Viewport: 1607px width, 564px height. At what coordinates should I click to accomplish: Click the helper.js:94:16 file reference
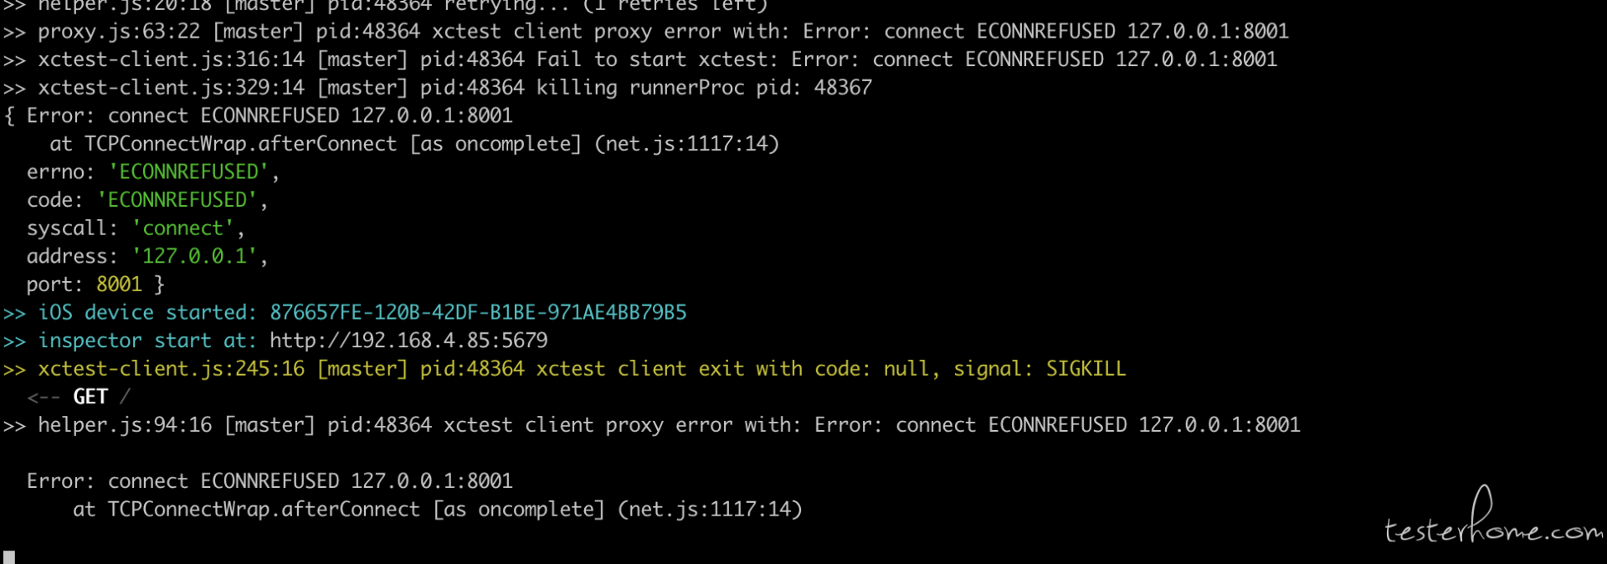pos(125,425)
